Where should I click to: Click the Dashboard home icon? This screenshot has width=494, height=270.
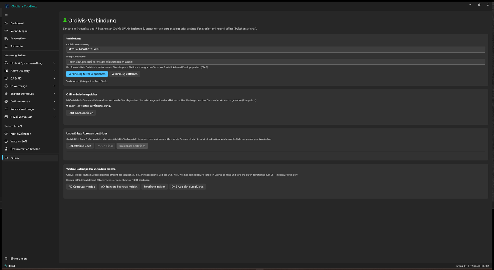pos(6,23)
